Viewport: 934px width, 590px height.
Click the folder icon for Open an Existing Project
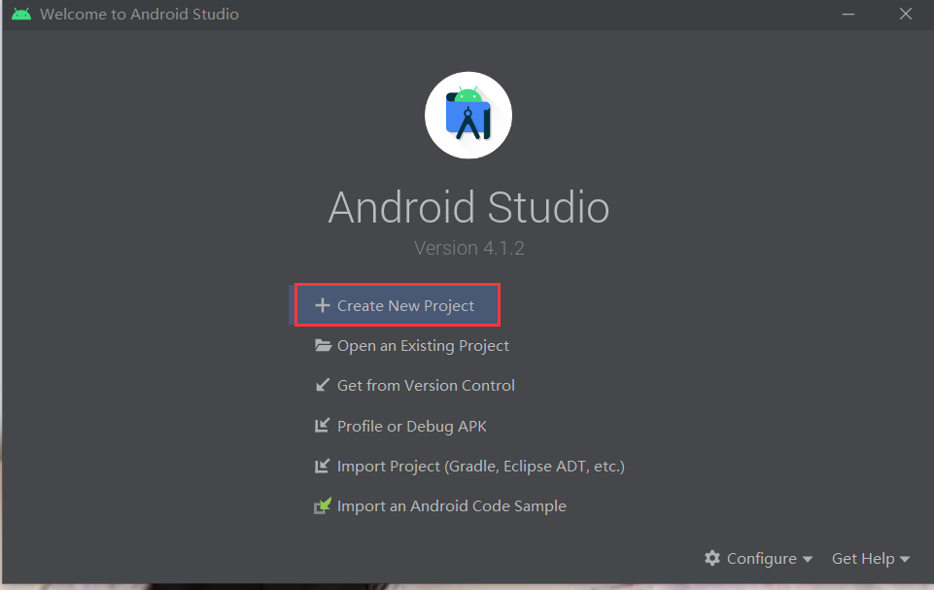[323, 346]
